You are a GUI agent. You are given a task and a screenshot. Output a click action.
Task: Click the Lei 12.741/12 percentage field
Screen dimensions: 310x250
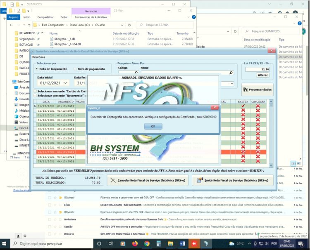click(x=257, y=69)
